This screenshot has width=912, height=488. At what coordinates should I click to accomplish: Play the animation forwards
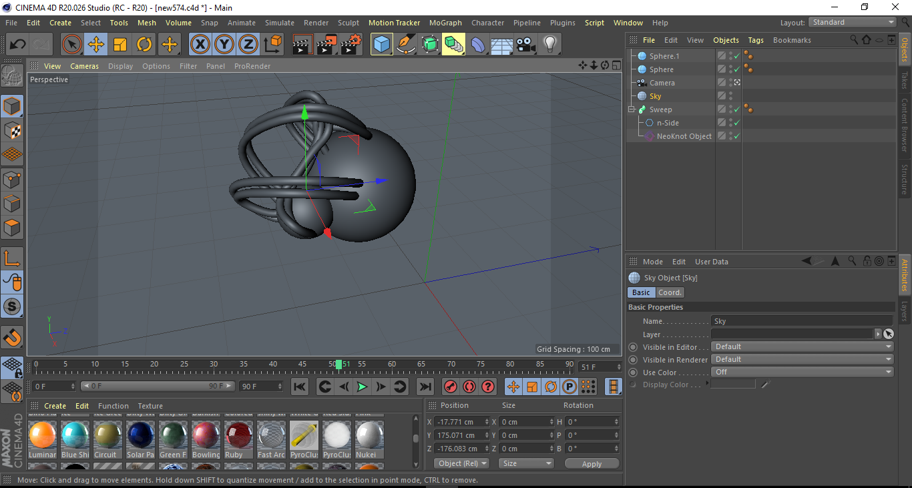coord(362,386)
